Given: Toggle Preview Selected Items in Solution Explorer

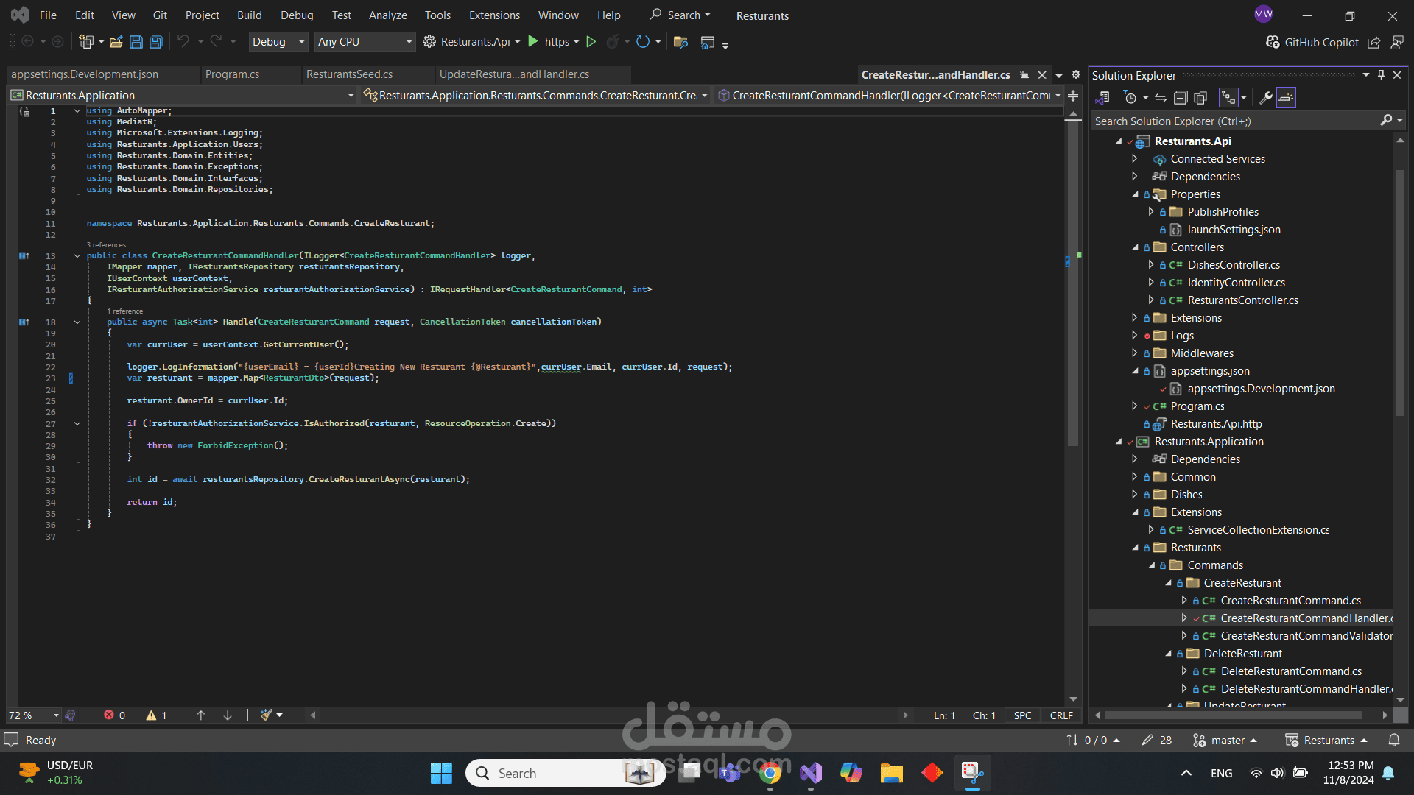Looking at the screenshot, I should 1286,98.
